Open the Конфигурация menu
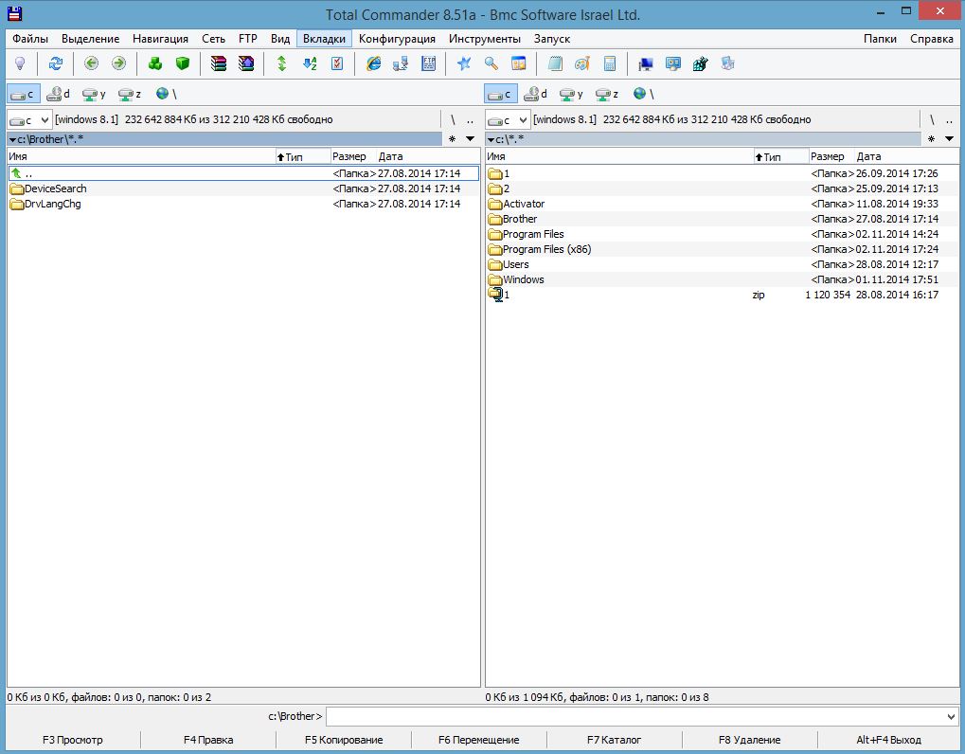965x754 pixels. click(x=397, y=39)
